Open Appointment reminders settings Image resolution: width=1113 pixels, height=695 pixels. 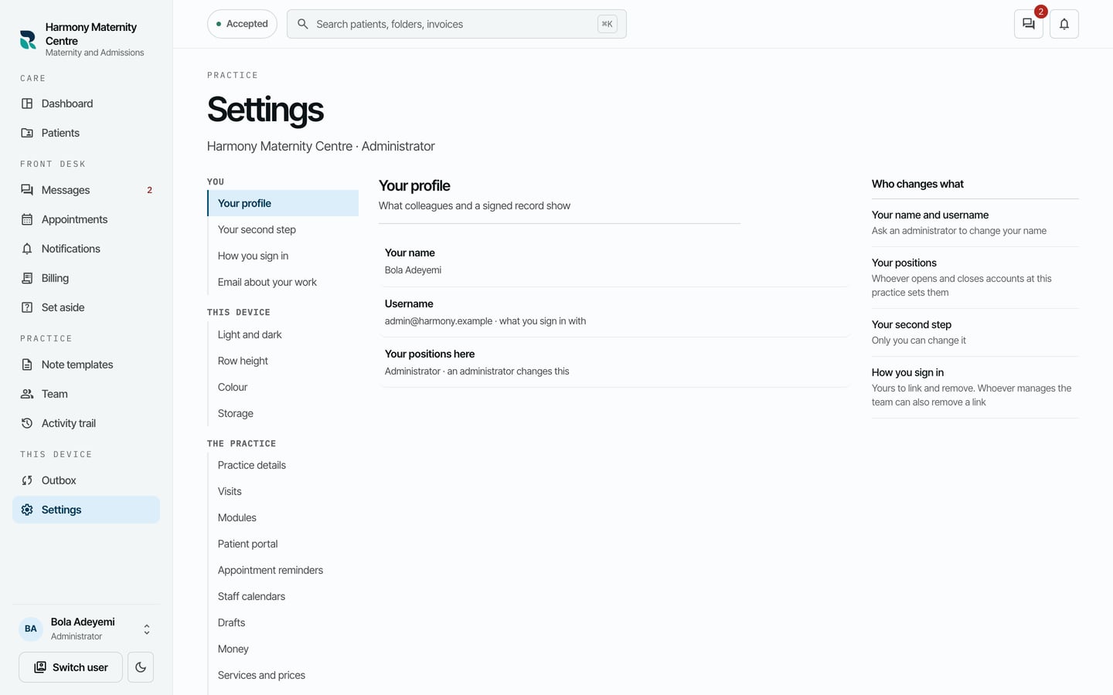tap(283, 570)
